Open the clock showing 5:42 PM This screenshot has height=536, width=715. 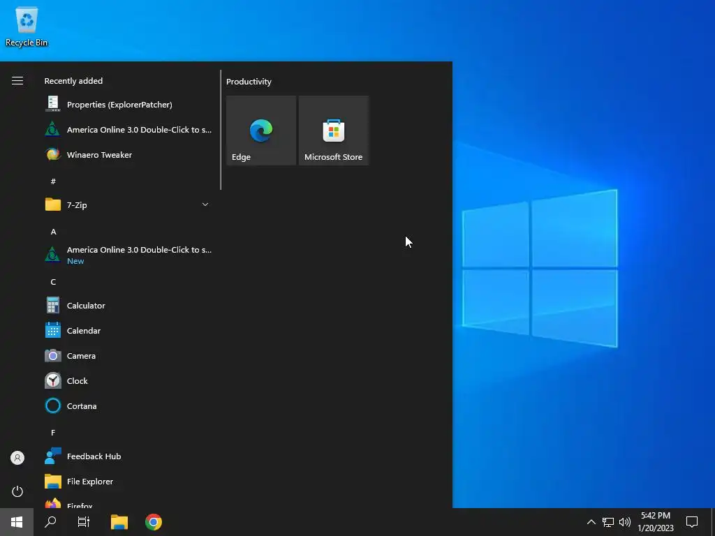pyautogui.click(x=656, y=522)
